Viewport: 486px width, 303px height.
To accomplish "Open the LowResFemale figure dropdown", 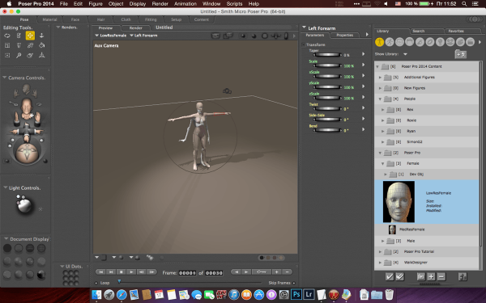I will (111, 36).
